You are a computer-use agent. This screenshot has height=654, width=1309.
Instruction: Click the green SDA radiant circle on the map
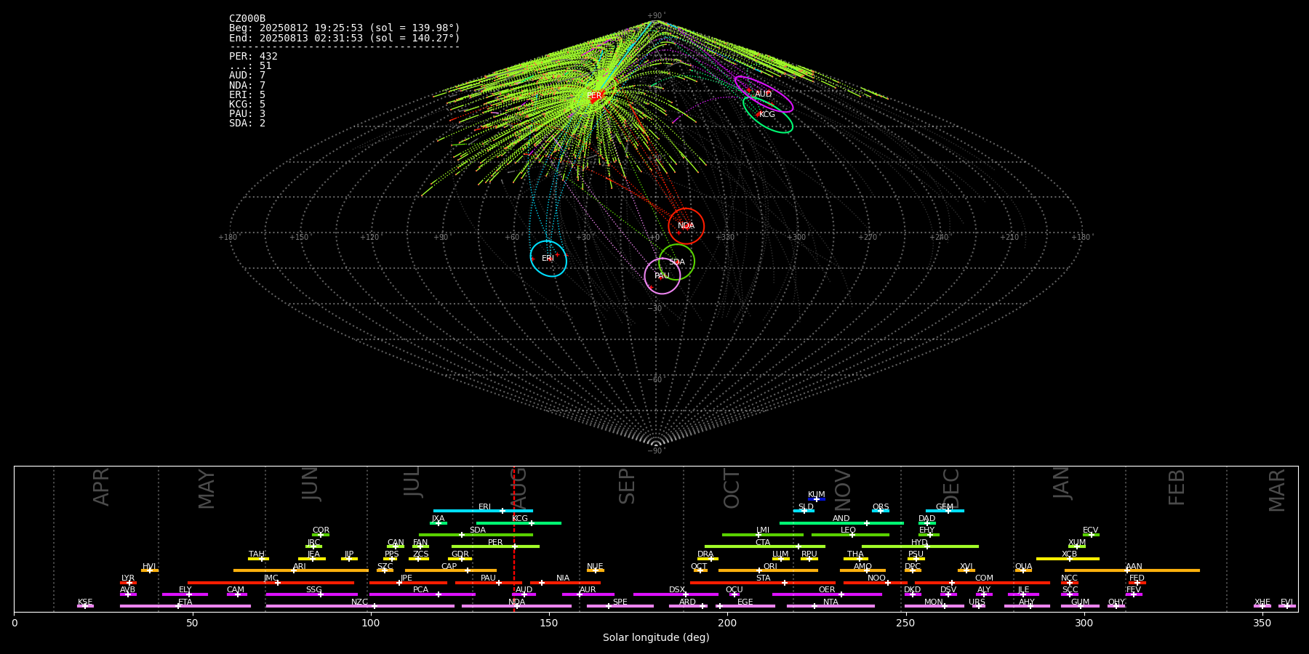pyautogui.click(x=677, y=262)
